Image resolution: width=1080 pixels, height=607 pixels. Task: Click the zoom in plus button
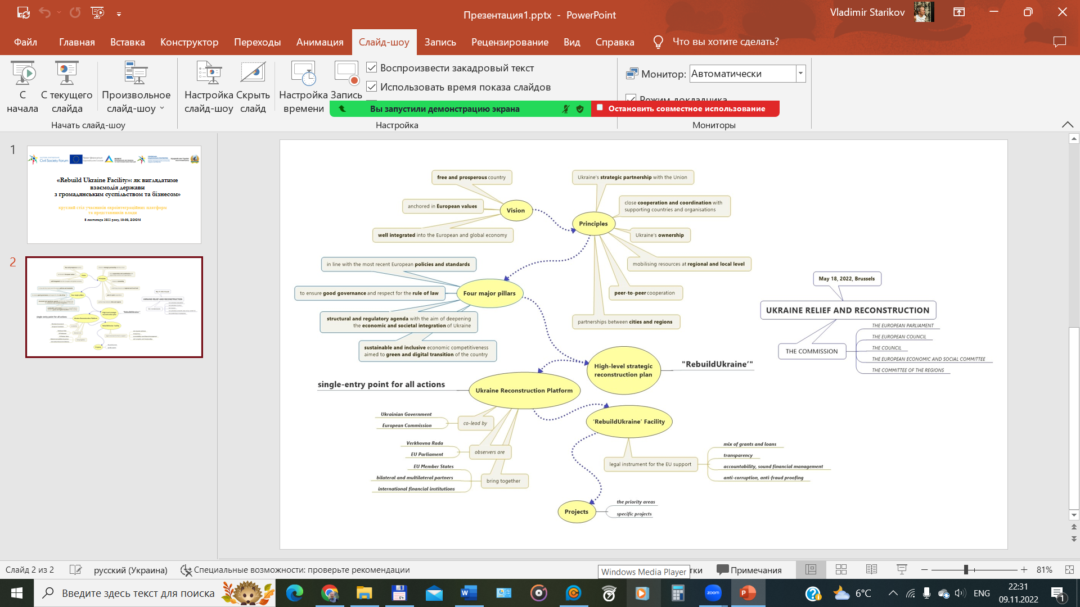click(x=1024, y=569)
